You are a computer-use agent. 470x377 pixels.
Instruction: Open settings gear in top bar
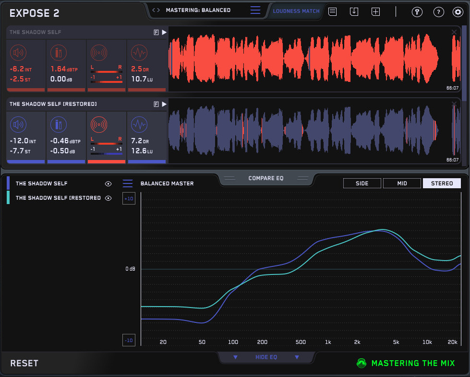pos(458,12)
